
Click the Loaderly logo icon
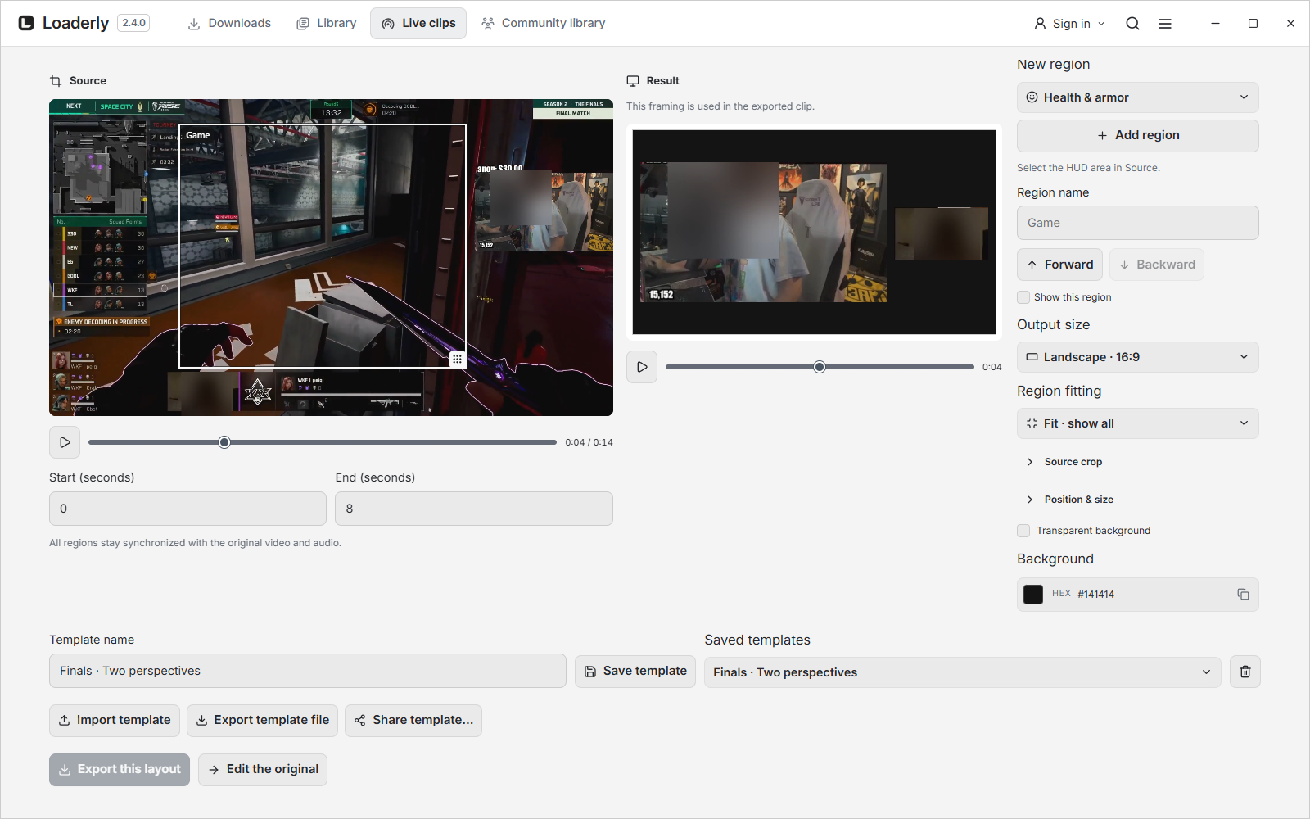coord(26,23)
